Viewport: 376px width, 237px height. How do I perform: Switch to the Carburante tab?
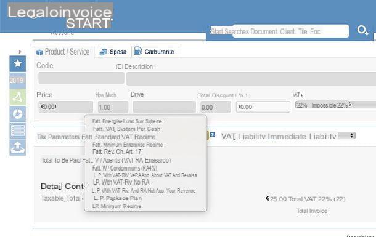pos(155,52)
